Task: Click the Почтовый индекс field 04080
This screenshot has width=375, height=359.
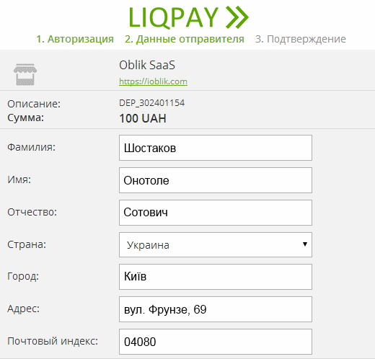Action: tap(216, 342)
